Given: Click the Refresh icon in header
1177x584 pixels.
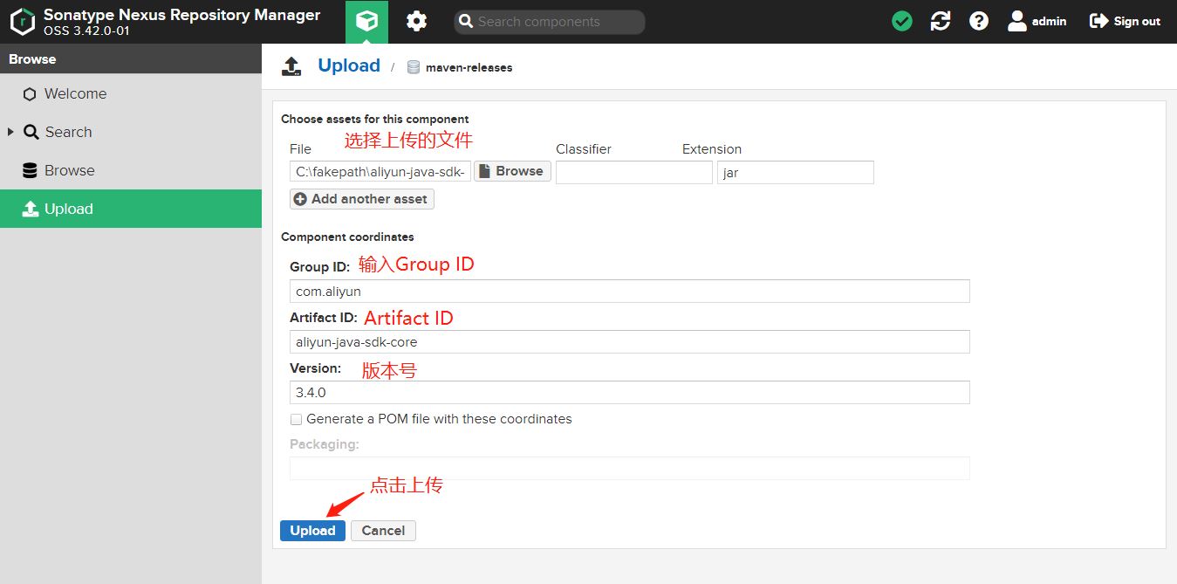Looking at the screenshot, I should pos(941,22).
